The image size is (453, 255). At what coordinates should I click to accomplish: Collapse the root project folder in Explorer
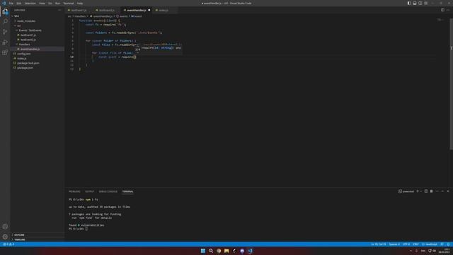click(38, 16)
